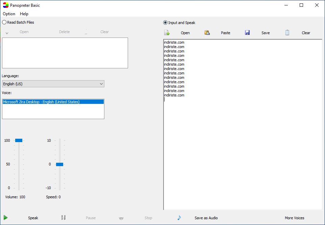Click the Speed: 0 label
Image resolution: width=325 pixels, height=225 pixels.
pyautogui.click(x=53, y=197)
